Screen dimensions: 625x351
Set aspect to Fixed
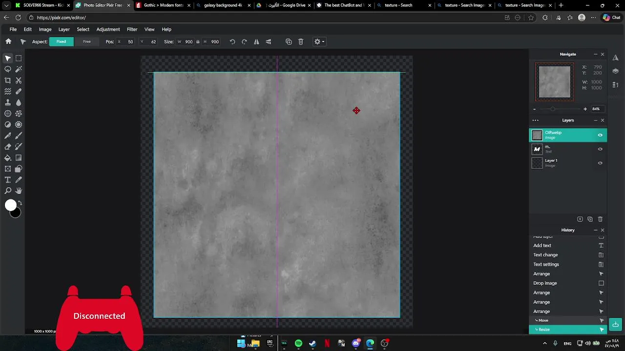[61, 41]
